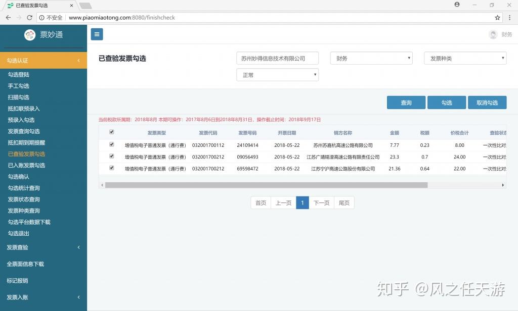Click the 价税合计 column header

[x=459, y=133]
